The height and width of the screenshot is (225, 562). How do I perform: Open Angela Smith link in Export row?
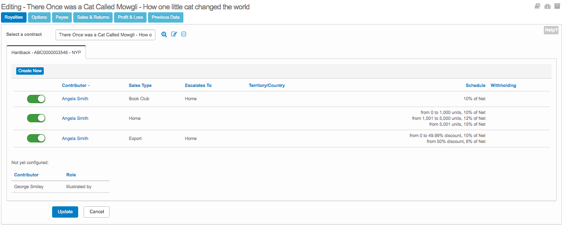(75, 139)
